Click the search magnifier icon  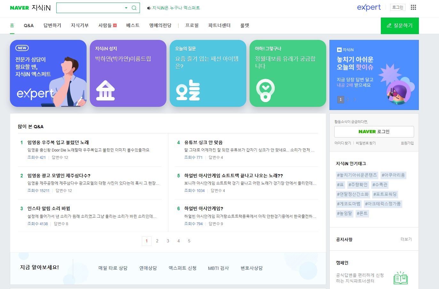click(x=134, y=8)
